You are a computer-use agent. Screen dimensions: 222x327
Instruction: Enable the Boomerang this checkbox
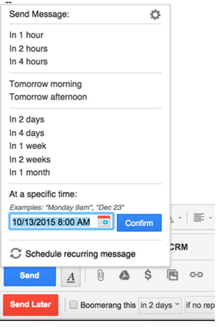coord(73,305)
